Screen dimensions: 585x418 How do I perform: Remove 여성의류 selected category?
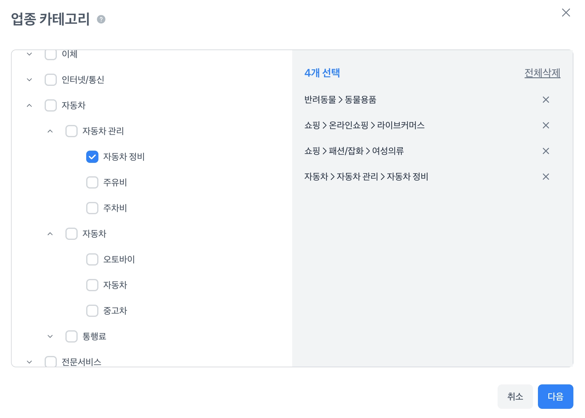(x=546, y=151)
